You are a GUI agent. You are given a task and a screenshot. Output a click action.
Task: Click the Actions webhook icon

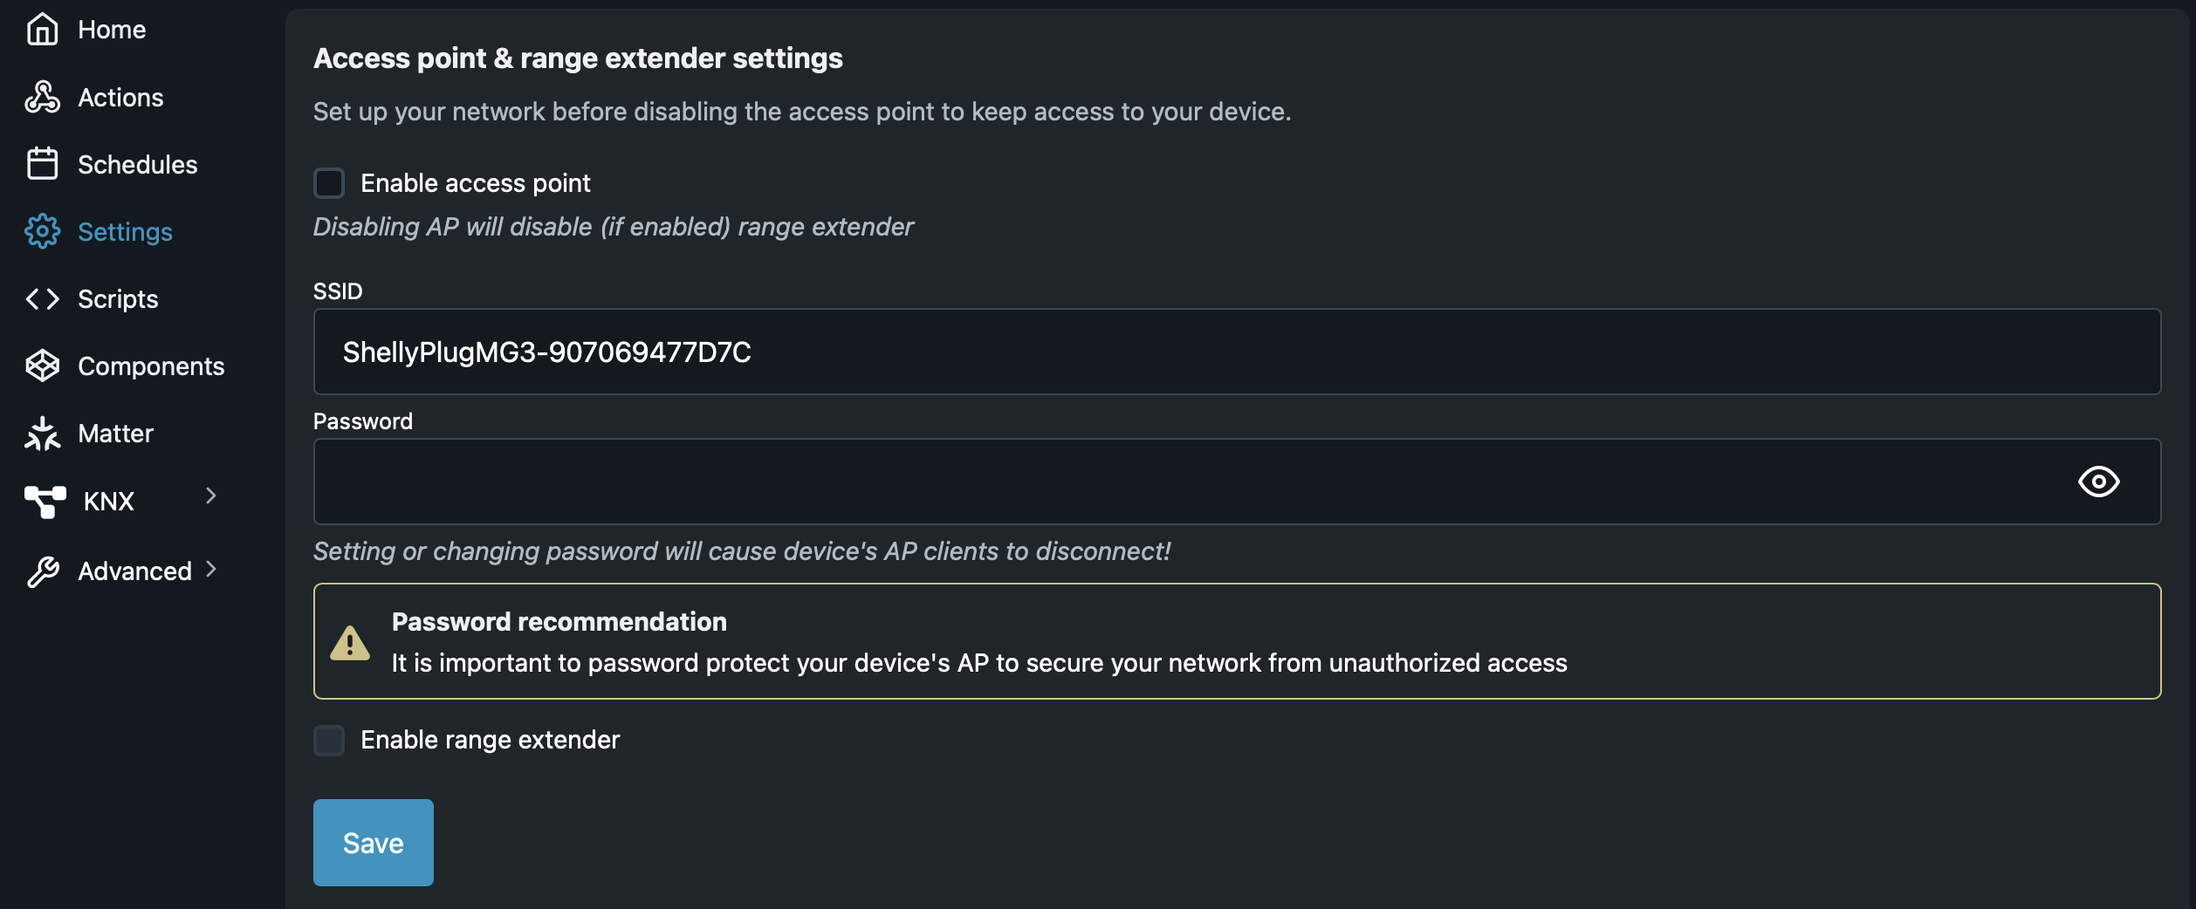42,97
